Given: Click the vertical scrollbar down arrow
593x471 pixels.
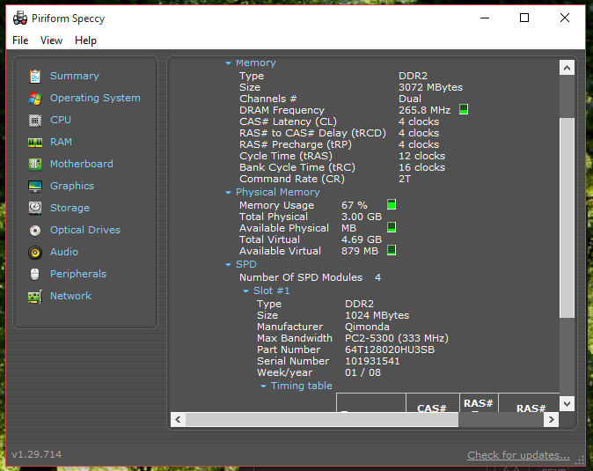Looking at the screenshot, I should coord(567,404).
